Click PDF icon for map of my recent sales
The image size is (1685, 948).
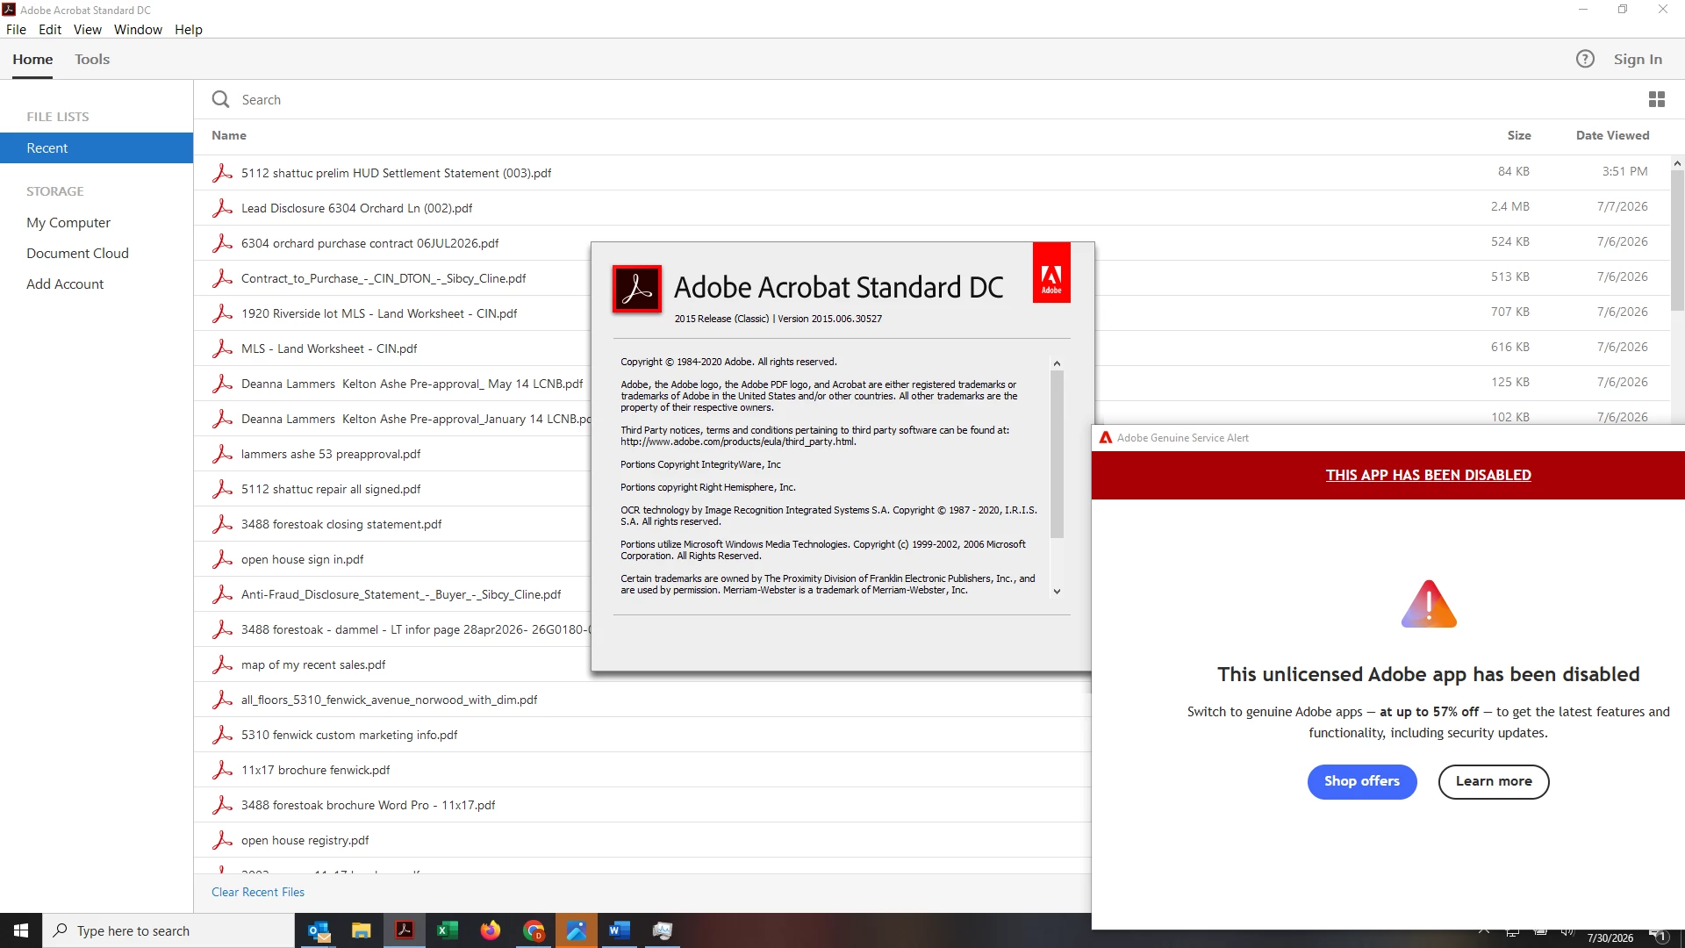pos(222,664)
